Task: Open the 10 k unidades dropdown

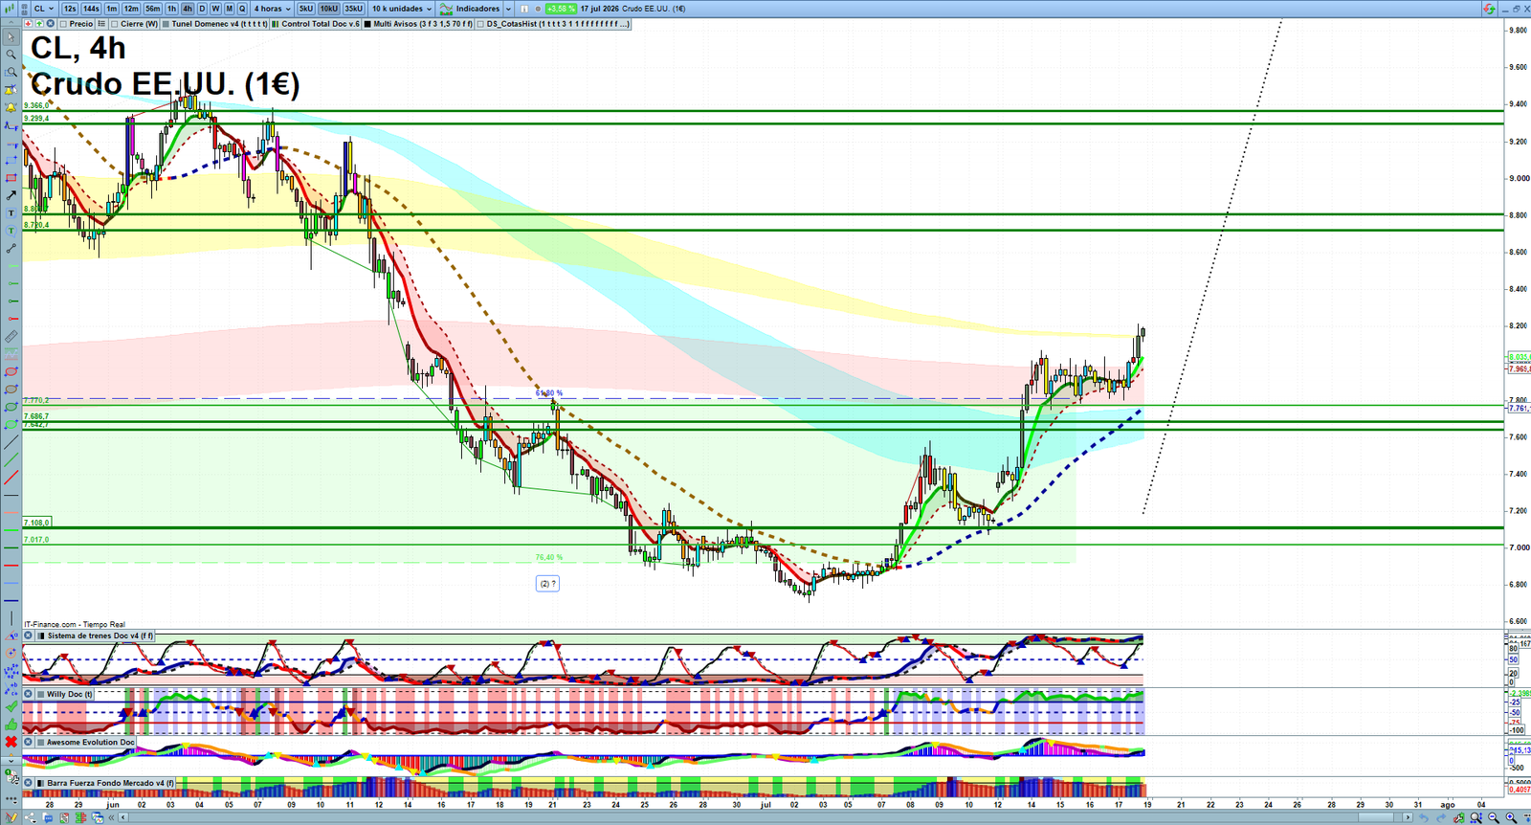Action: [x=402, y=9]
